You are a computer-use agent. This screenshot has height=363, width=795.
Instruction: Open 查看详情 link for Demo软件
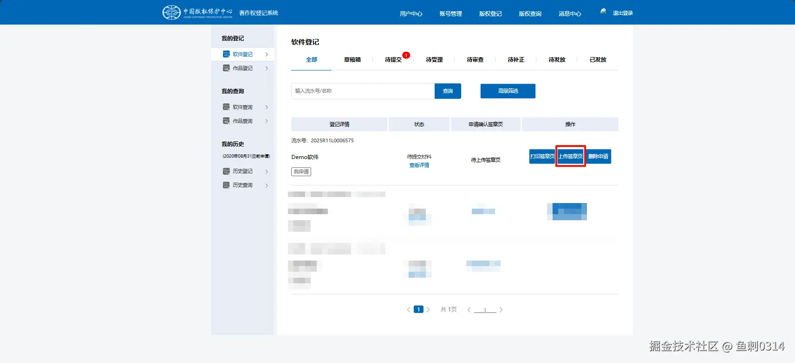[419, 165]
